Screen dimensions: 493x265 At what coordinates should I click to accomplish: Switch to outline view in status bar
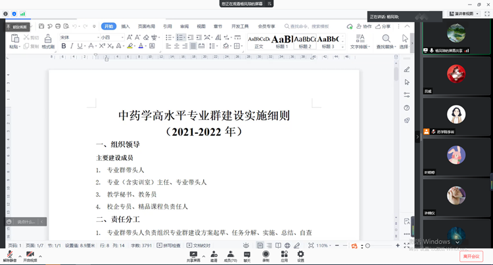pyautogui.click(x=270, y=245)
